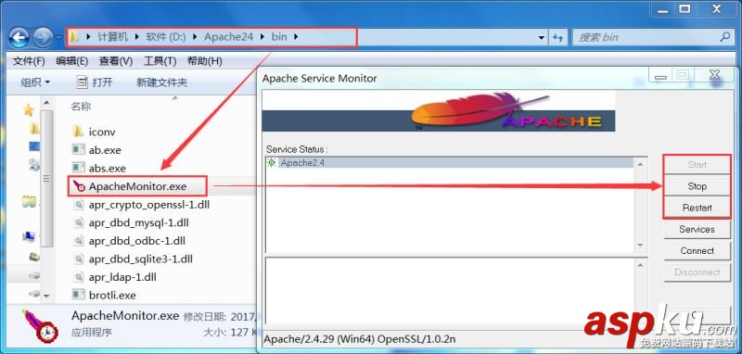Select the ApacheMonitor.exe feather icon in list
The image size is (742, 354).
(x=79, y=186)
